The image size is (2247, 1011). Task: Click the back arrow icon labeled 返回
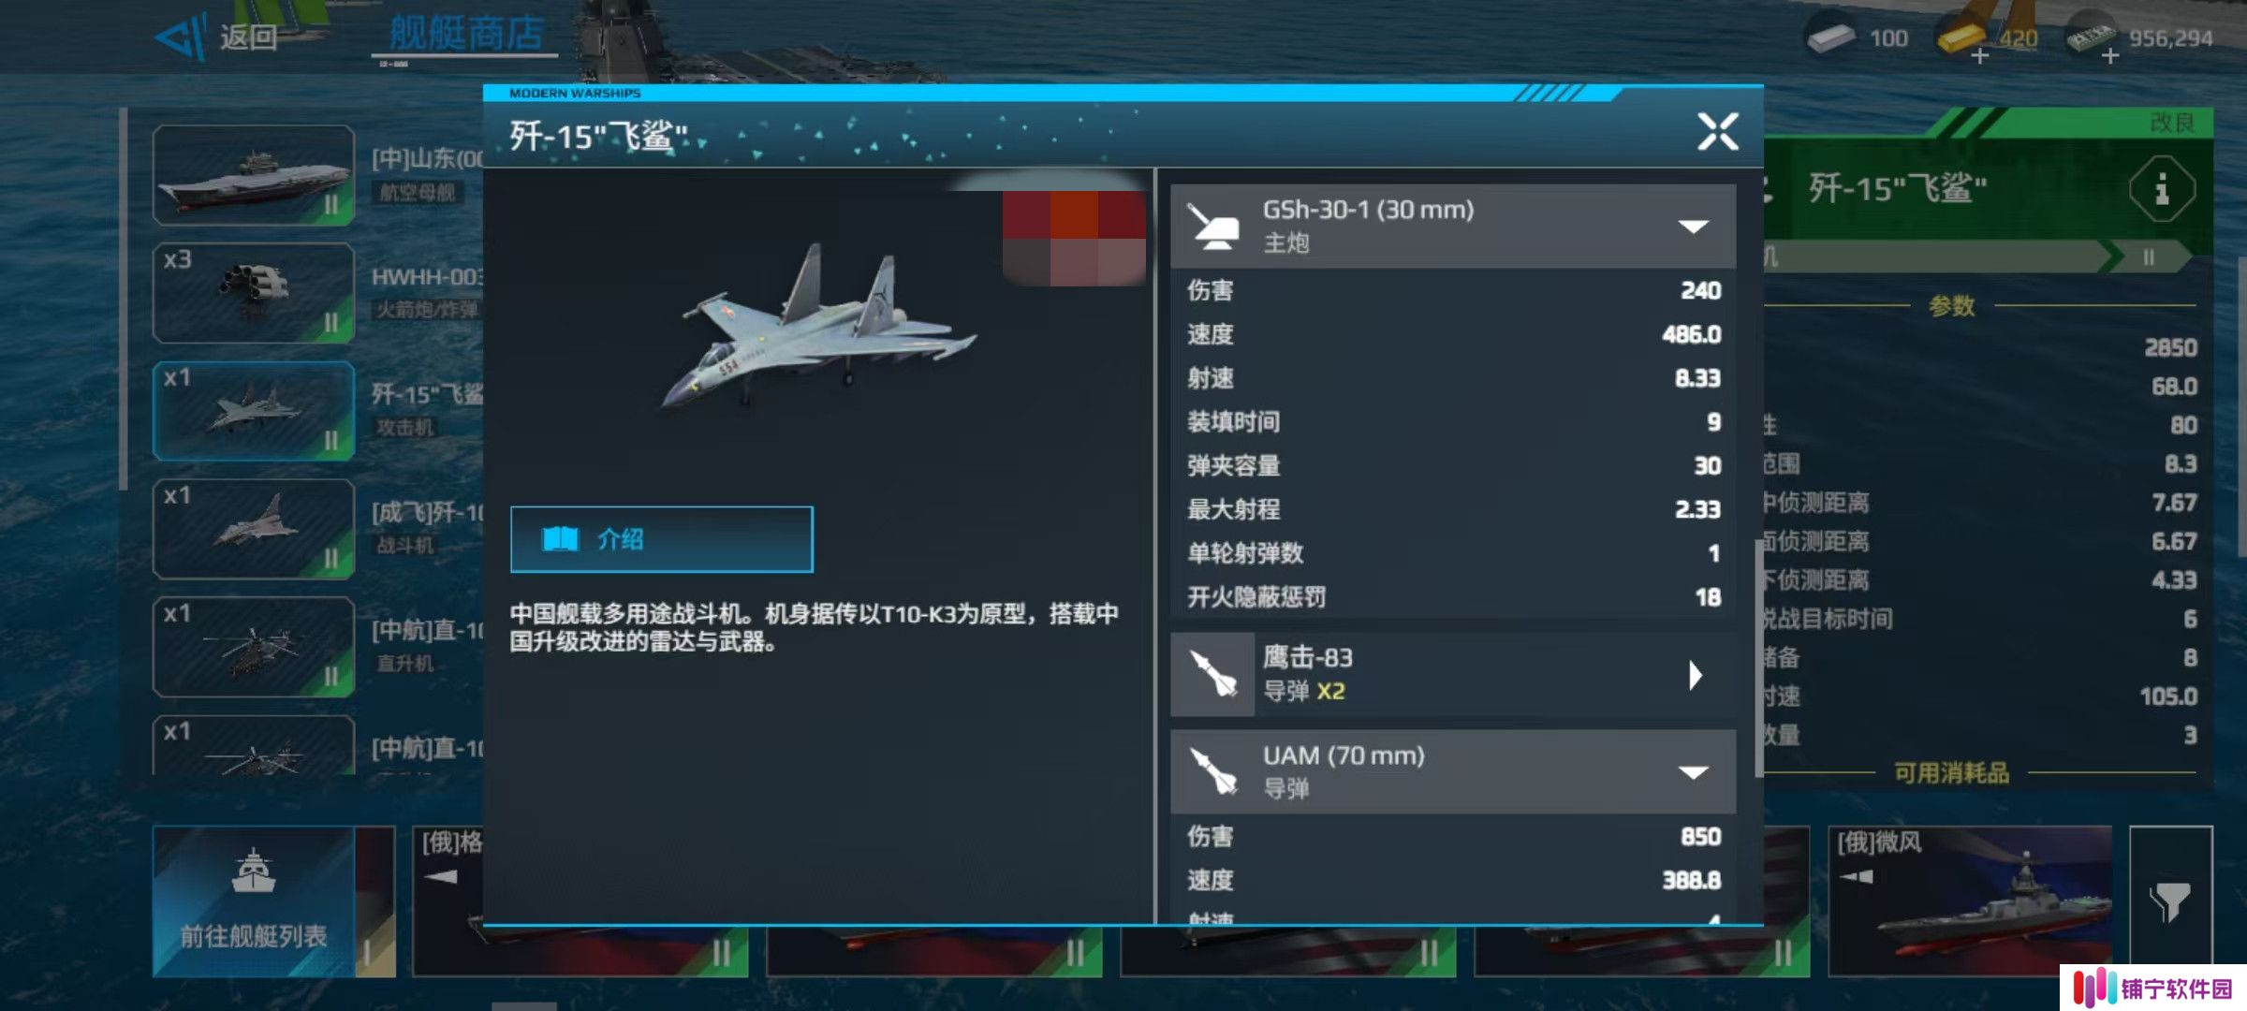[181, 37]
